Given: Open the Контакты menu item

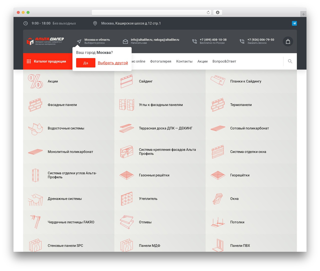Looking at the screenshot, I should pos(184,61).
